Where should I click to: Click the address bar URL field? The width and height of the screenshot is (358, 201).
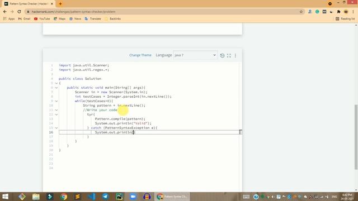164,12
